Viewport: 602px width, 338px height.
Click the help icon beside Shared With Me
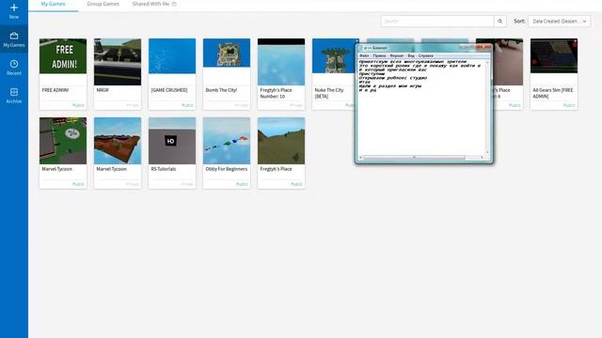click(x=174, y=4)
